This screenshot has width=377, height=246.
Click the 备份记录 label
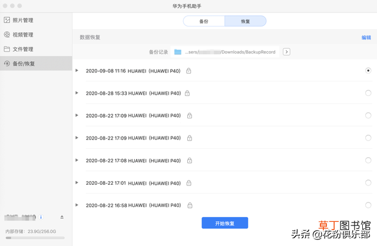click(158, 52)
